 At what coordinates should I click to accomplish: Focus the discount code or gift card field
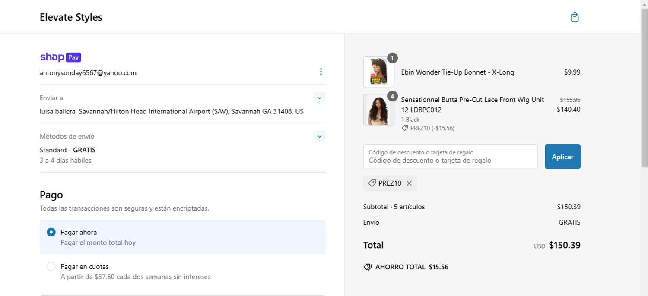pyautogui.click(x=451, y=157)
